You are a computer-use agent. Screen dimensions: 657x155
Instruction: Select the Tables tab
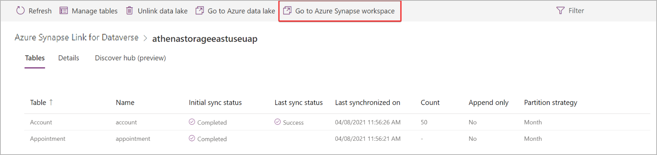pos(35,58)
